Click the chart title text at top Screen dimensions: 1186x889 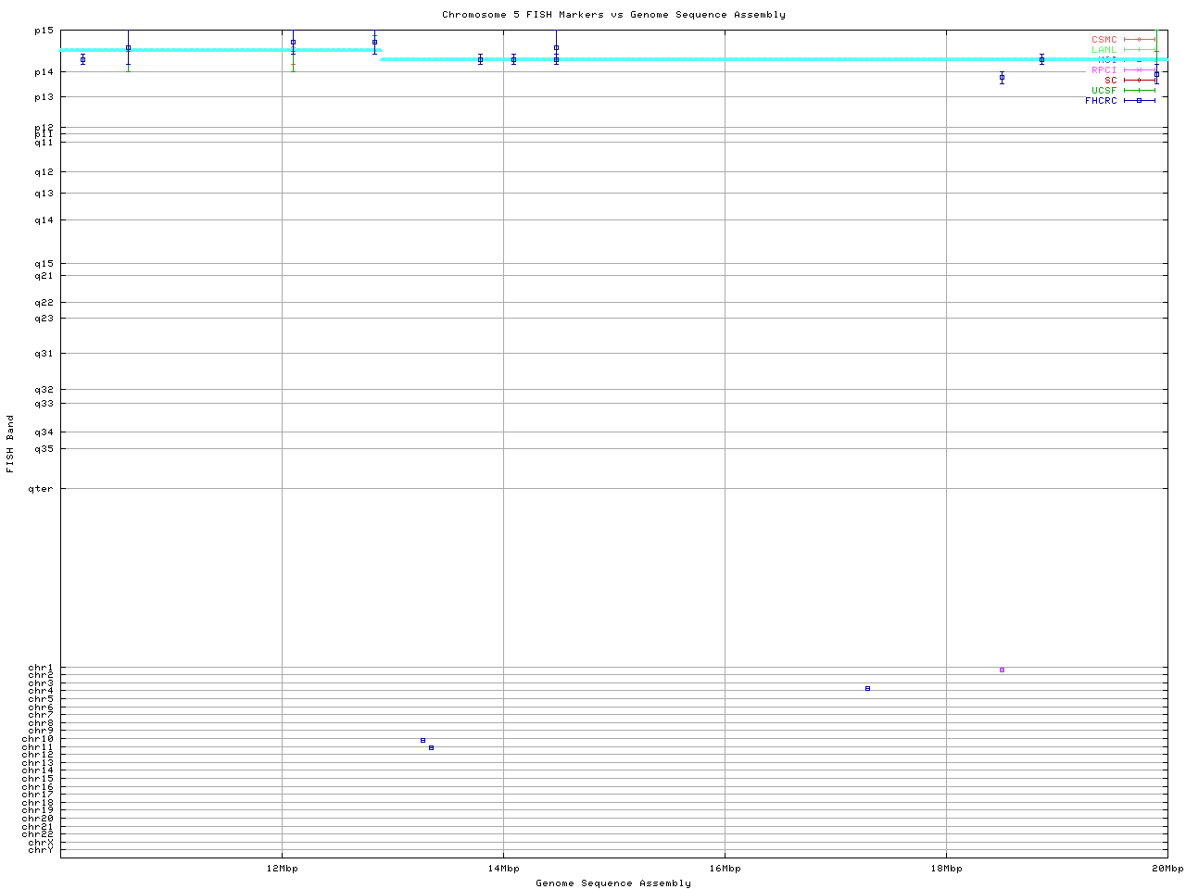tap(613, 15)
